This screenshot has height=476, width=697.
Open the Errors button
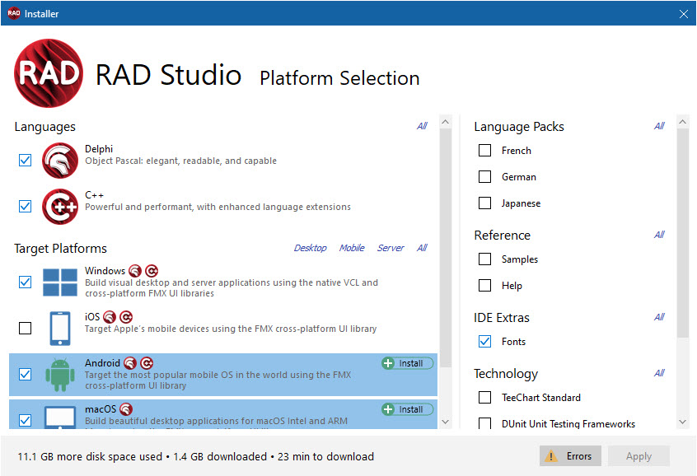[x=570, y=456]
